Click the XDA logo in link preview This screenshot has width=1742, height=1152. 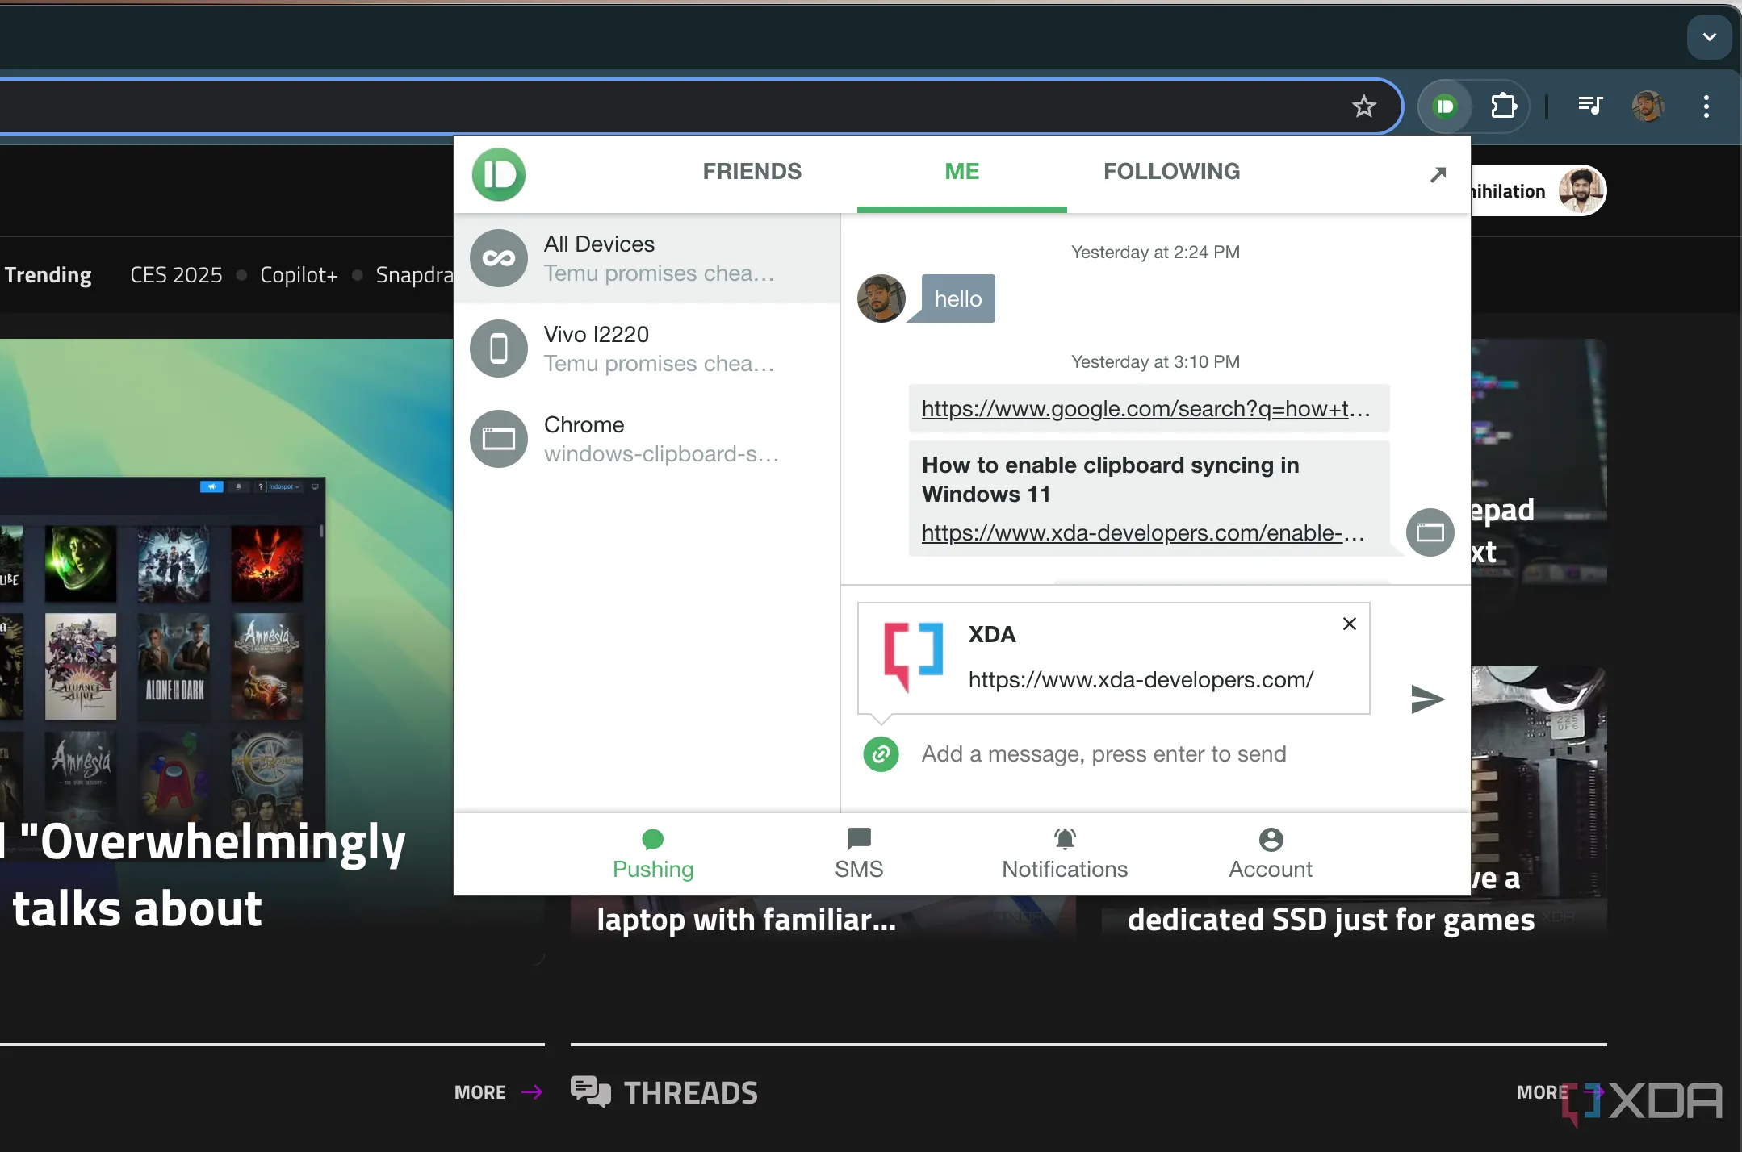(913, 657)
